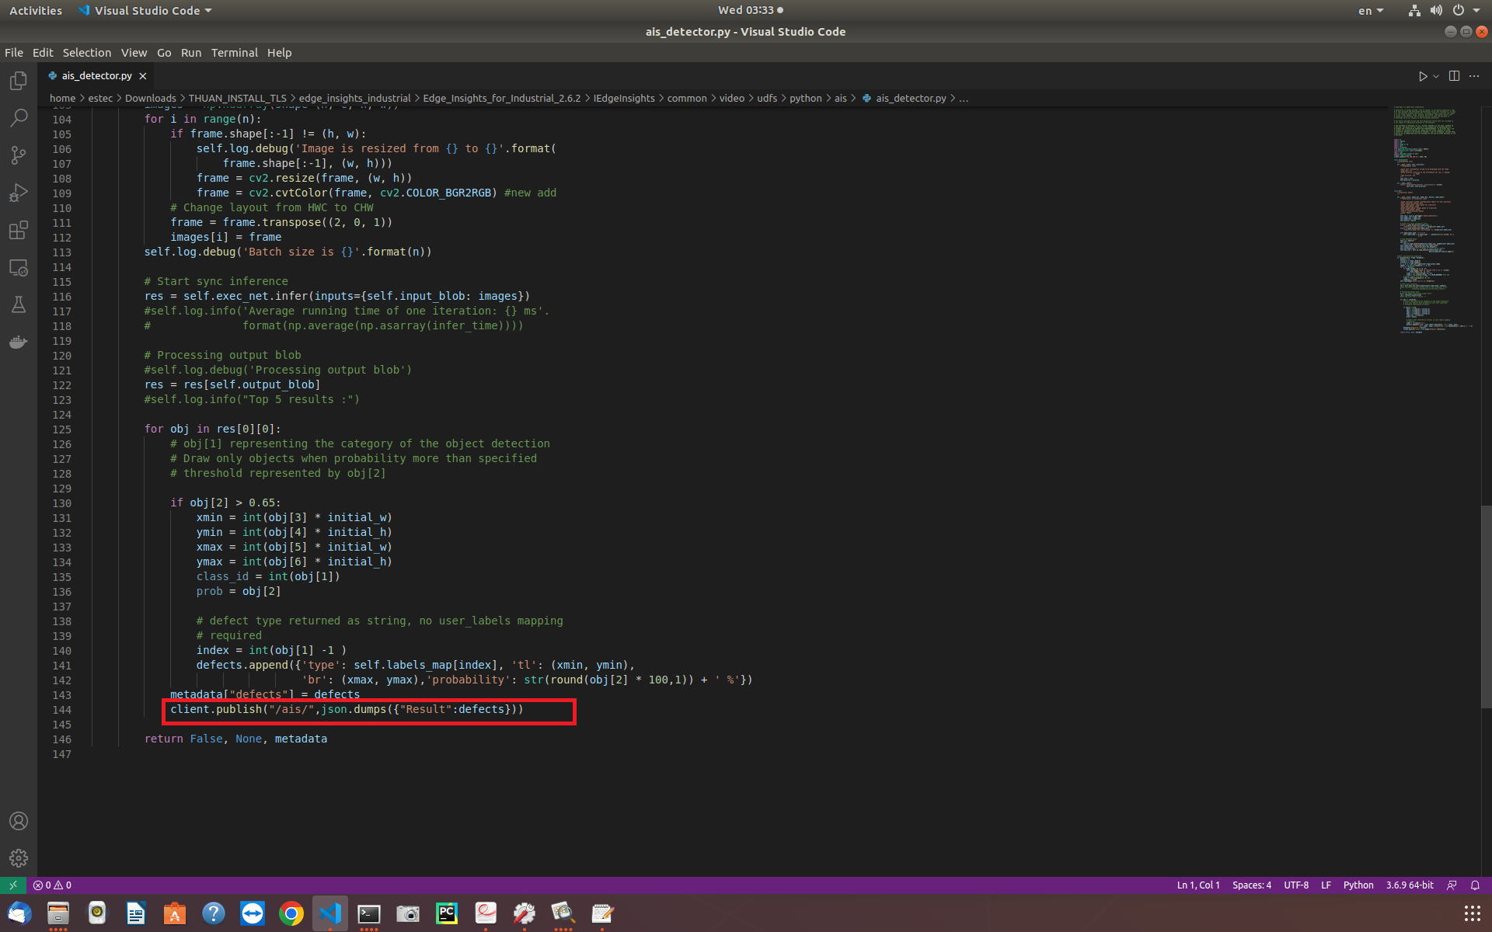Expand the run file dropdown arrow
This screenshot has height=932, width=1492.
1436,76
